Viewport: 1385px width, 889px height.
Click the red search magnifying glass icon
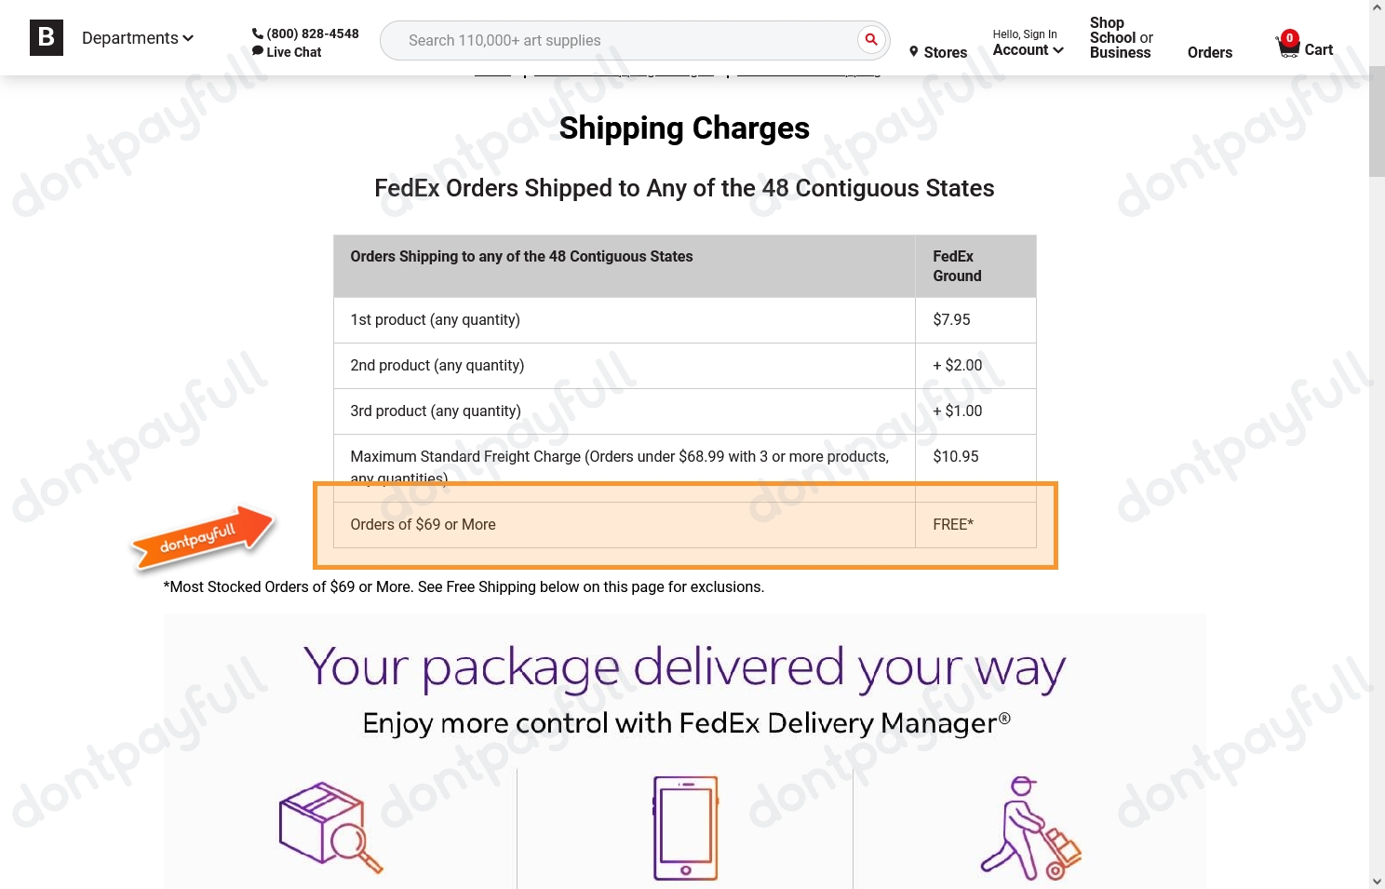pyautogui.click(x=869, y=40)
